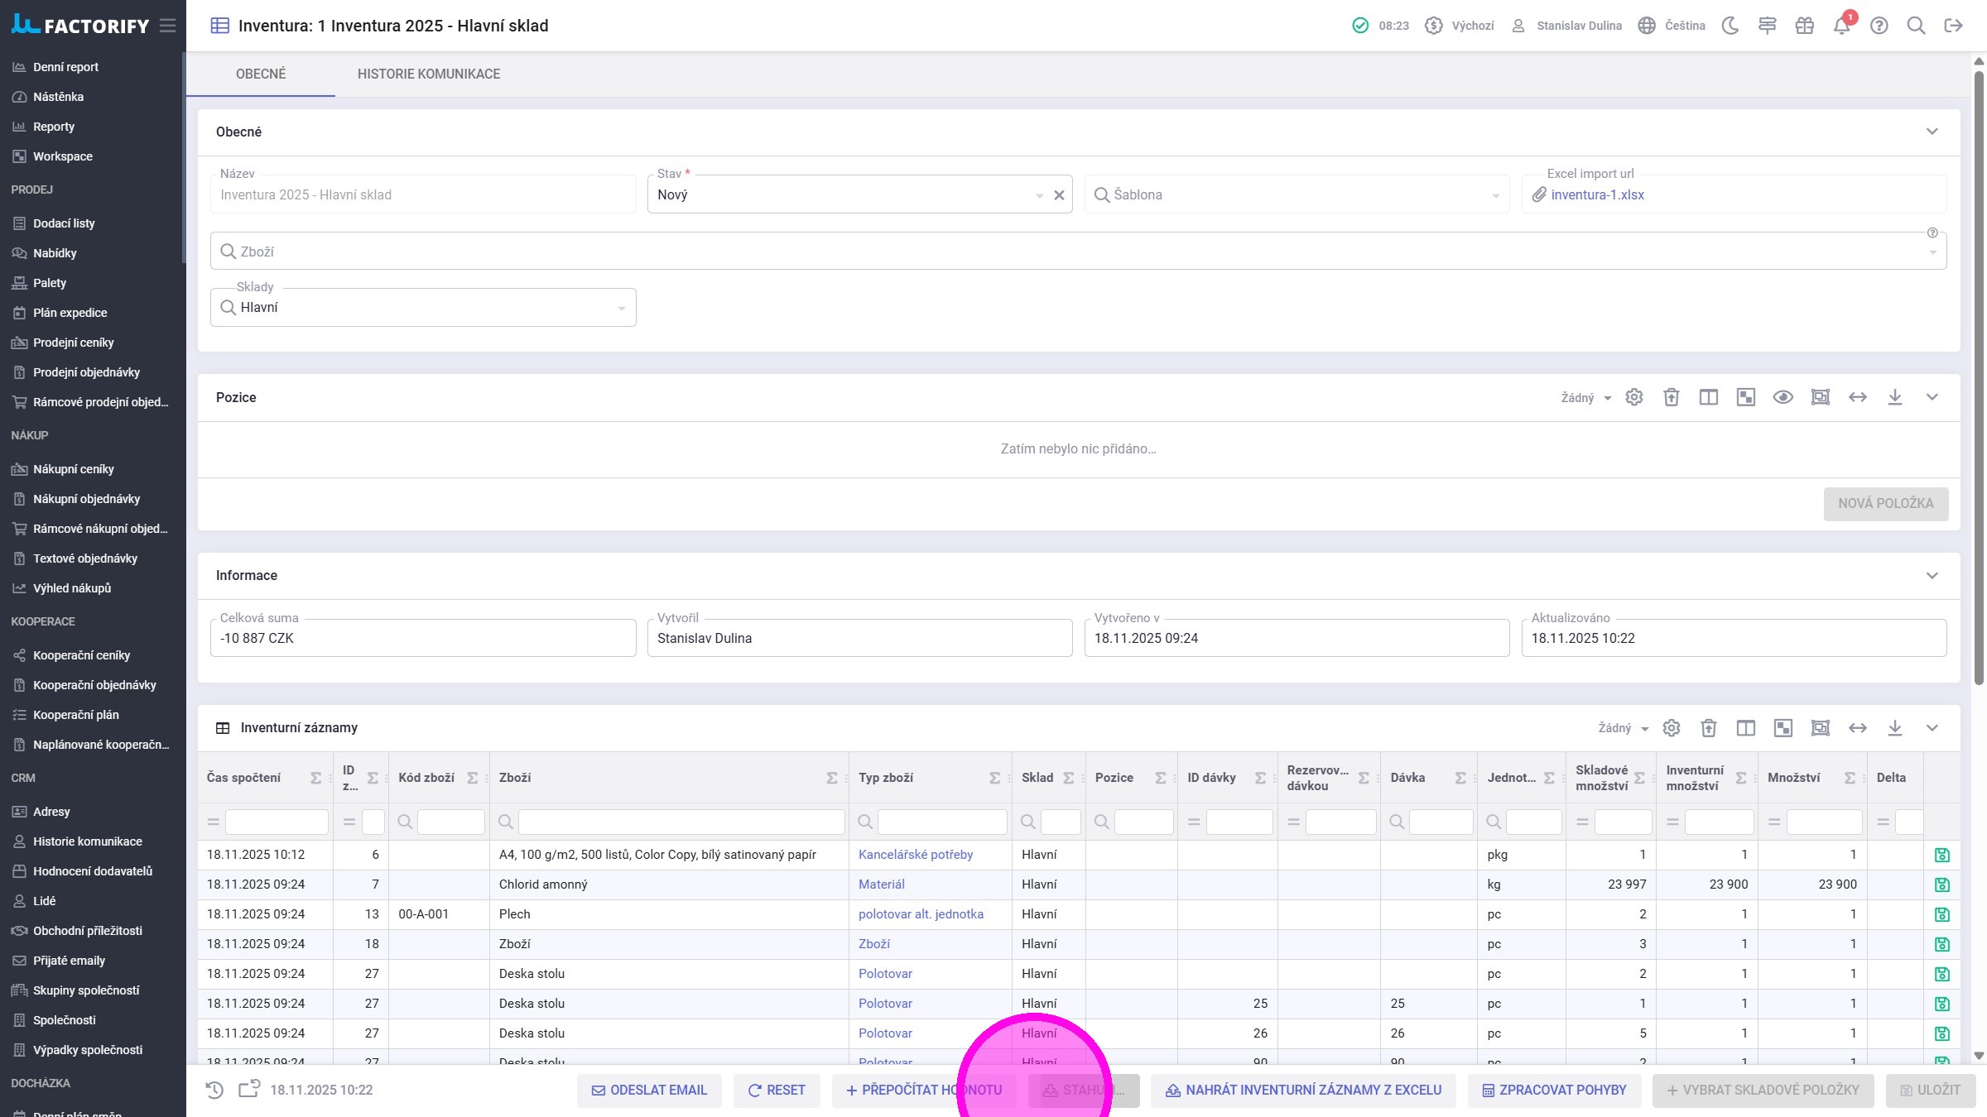Open Stav dropdown with value Nový
Viewport: 1987px width, 1117px height.
pyautogui.click(x=844, y=195)
